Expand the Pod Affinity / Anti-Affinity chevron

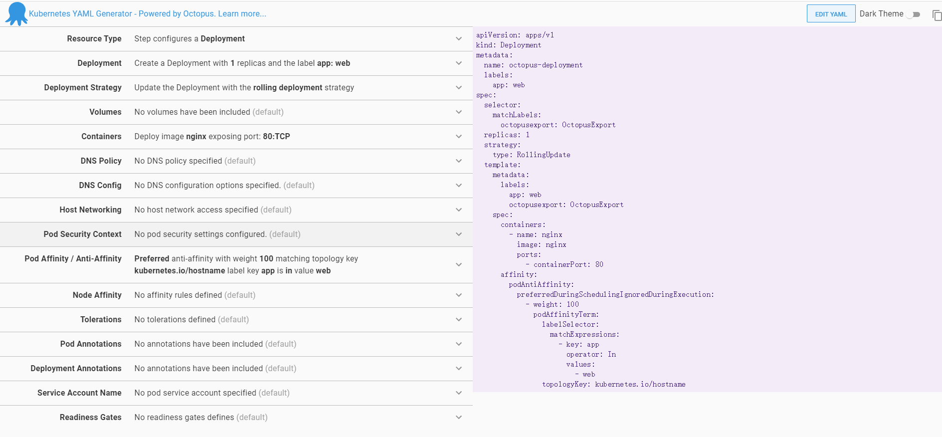click(459, 265)
